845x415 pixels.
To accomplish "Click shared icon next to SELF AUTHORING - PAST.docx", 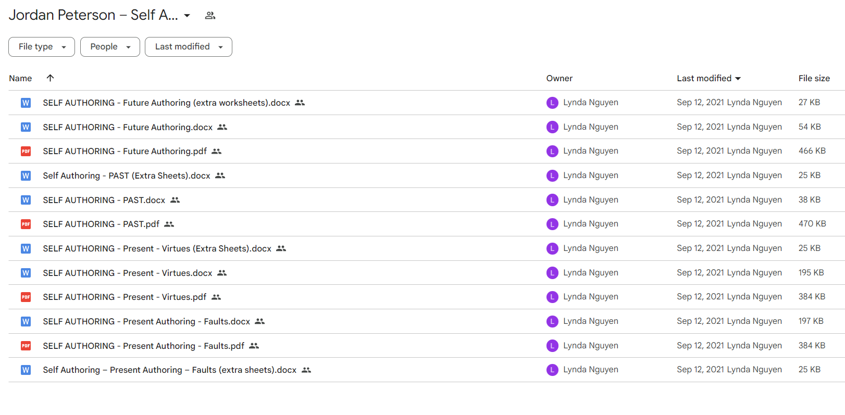I will (175, 200).
